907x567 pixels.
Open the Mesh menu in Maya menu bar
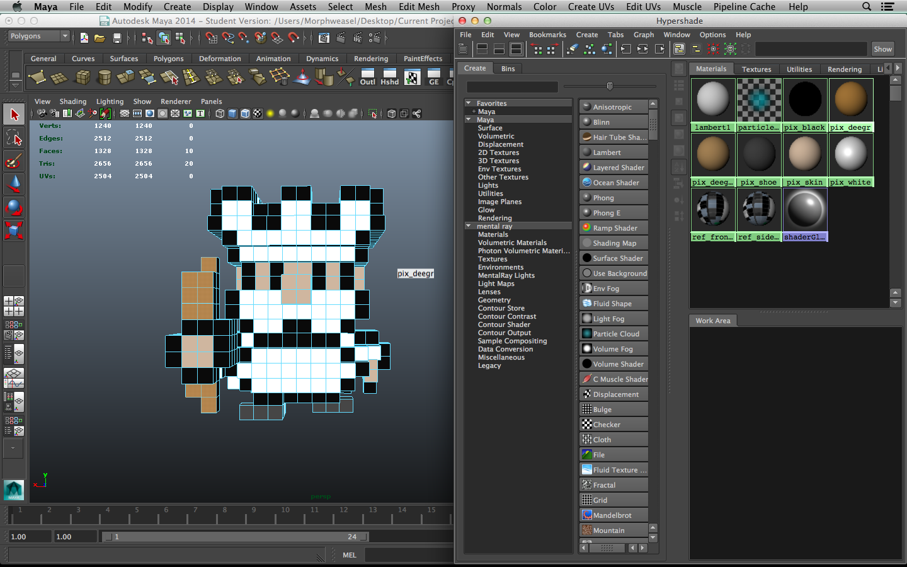375,6
